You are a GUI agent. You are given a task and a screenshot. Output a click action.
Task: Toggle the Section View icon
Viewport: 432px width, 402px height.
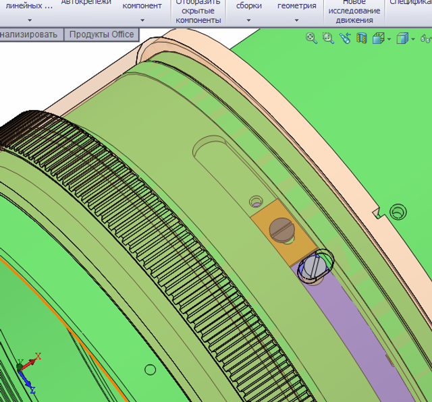pyautogui.click(x=362, y=38)
